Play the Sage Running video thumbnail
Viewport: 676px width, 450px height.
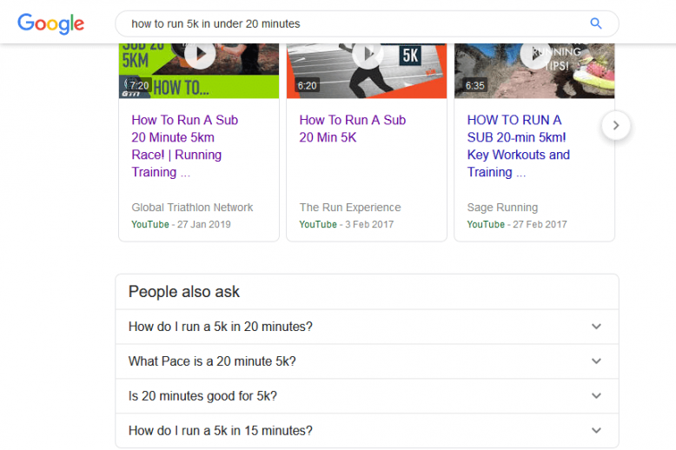(x=534, y=55)
